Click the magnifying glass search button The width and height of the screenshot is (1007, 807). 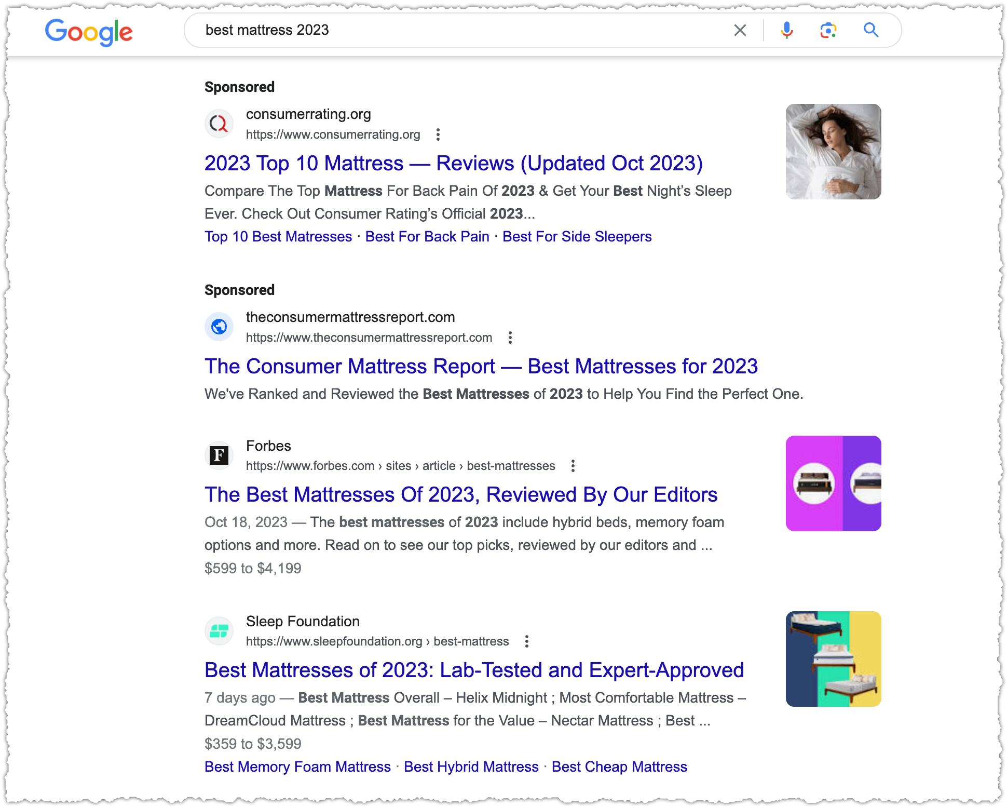(871, 30)
